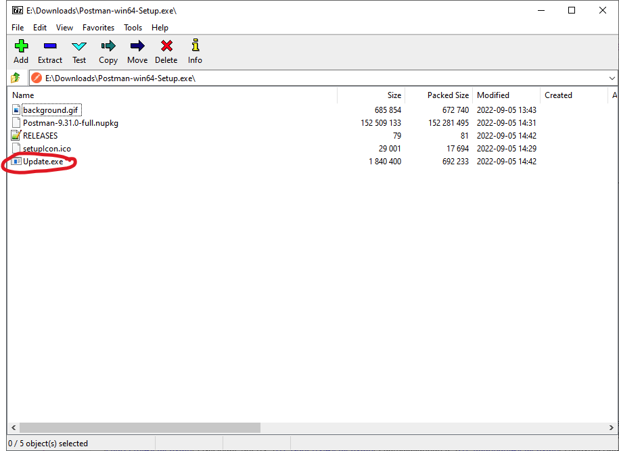Click the scroll right arrow
Screen dimensions: 619x451
[611, 427]
